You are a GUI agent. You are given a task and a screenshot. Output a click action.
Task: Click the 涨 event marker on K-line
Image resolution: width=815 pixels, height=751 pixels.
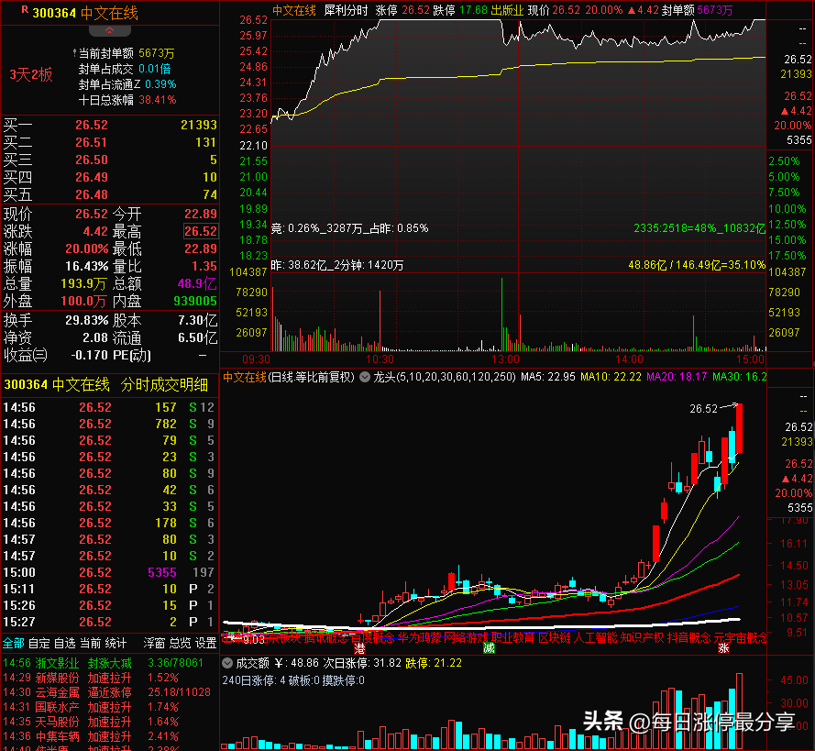pyautogui.click(x=723, y=648)
